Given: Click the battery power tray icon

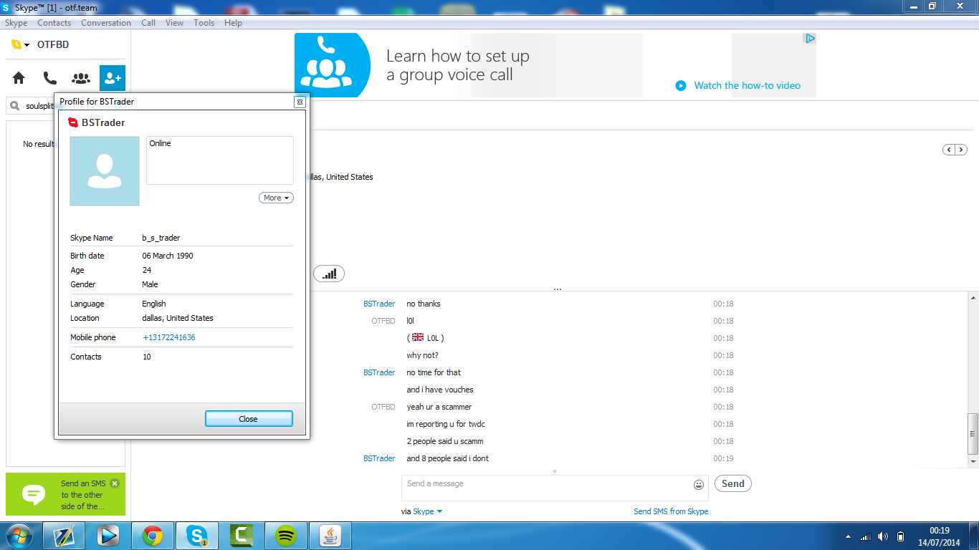Looking at the screenshot, I should (x=901, y=536).
